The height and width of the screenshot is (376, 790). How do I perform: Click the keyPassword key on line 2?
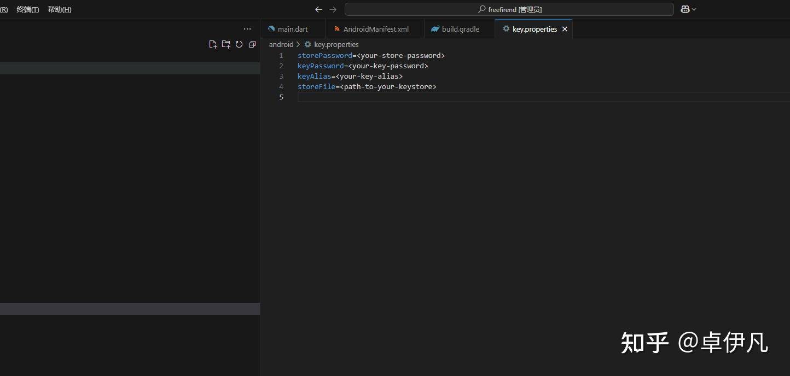(x=321, y=66)
